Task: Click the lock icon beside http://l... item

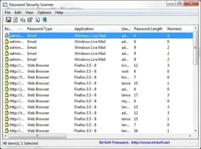Action: (x=7, y=95)
